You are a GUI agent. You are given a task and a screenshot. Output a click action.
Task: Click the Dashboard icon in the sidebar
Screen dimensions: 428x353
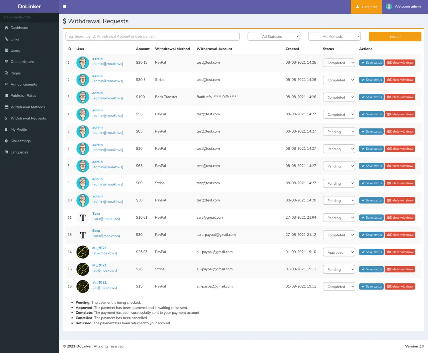click(x=6, y=28)
